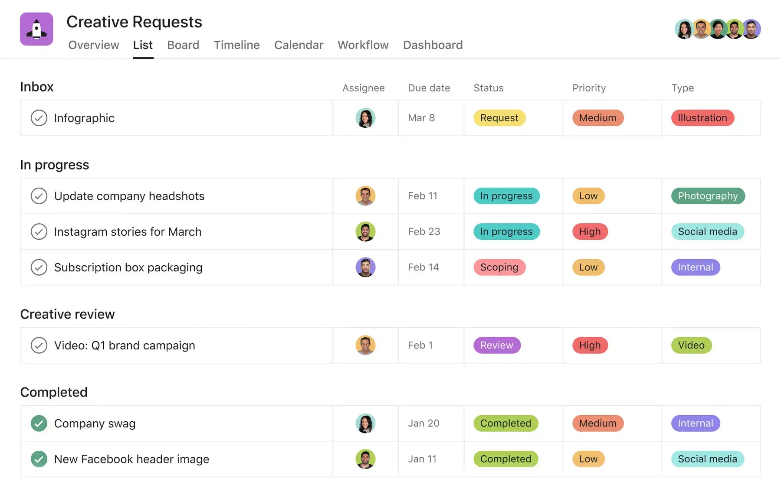Mark Infographic task as complete
The height and width of the screenshot is (498, 781).
[39, 118]
